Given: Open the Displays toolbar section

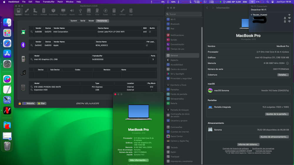Looking at the screenshot, I should point(63,12).
